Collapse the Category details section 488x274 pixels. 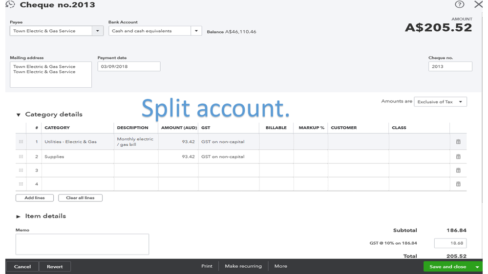[x=19, y=115]
